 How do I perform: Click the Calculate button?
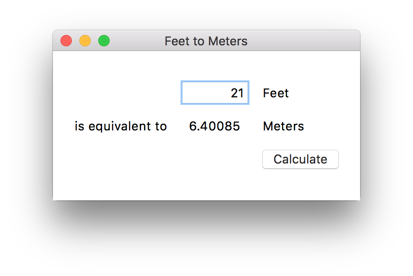click(x=301, y=159)
